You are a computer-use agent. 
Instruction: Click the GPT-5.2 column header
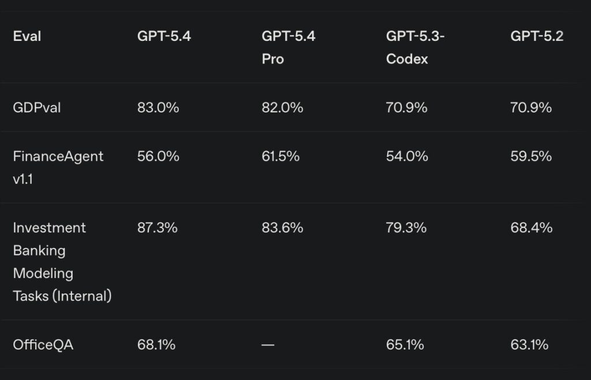[537, 36]
